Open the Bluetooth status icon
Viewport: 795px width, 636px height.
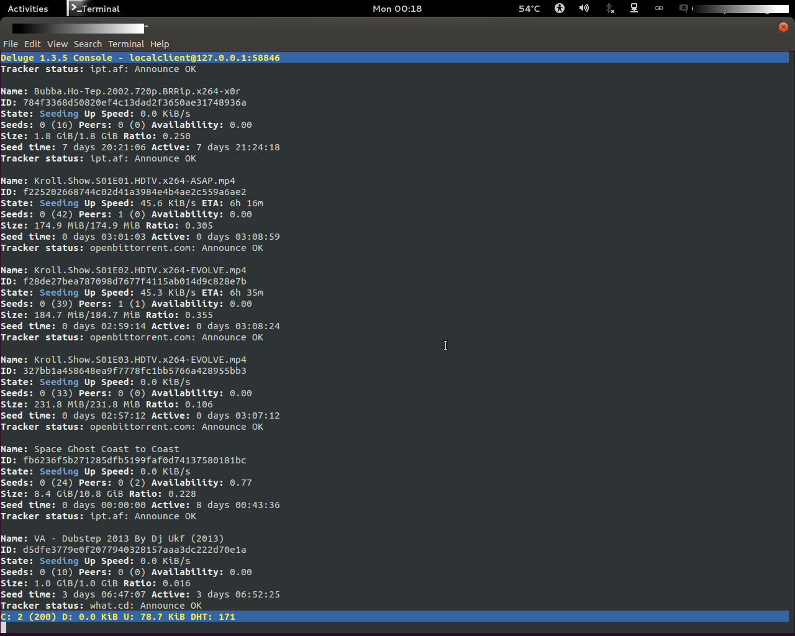(x=609, y=8)
